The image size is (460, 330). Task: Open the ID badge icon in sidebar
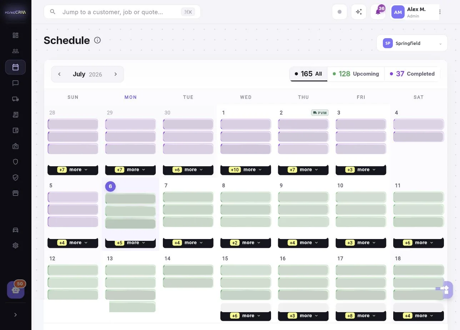[15, 146]
